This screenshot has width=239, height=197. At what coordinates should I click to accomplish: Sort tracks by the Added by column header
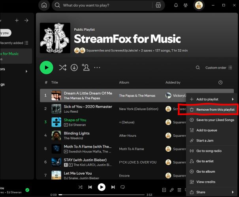pos(173,82)
